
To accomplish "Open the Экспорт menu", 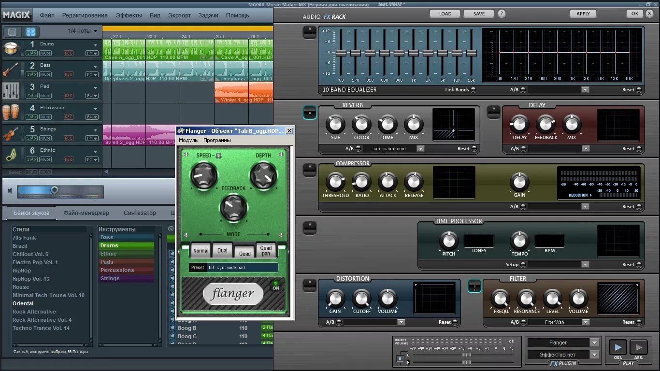I will [179, 15].
